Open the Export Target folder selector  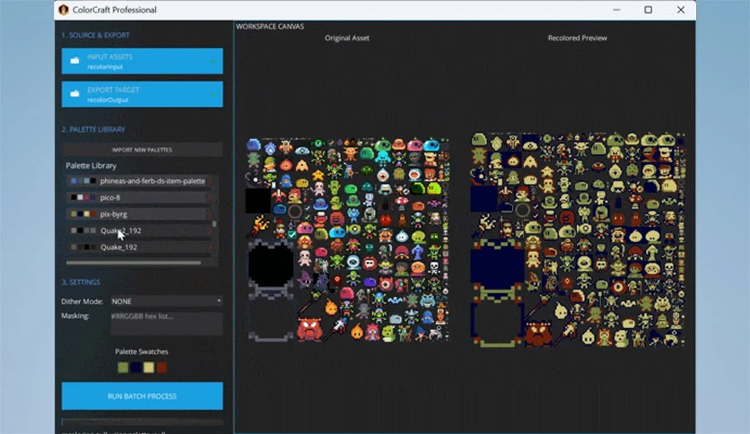point(142,94)
